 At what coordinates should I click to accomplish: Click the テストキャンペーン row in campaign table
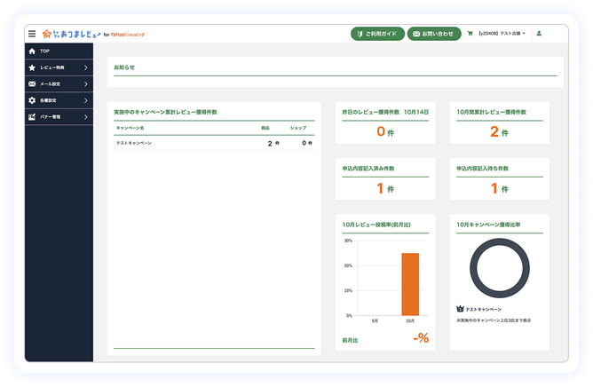click(213, 143)
